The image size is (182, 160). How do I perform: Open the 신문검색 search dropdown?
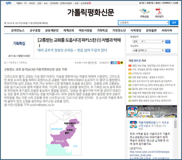(143, 23)
